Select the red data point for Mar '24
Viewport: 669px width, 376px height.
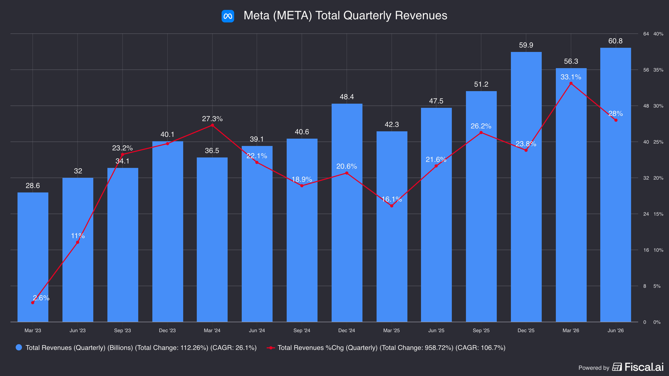point(212,125)
